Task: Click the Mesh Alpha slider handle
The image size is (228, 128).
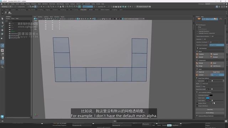Action: 212,101
